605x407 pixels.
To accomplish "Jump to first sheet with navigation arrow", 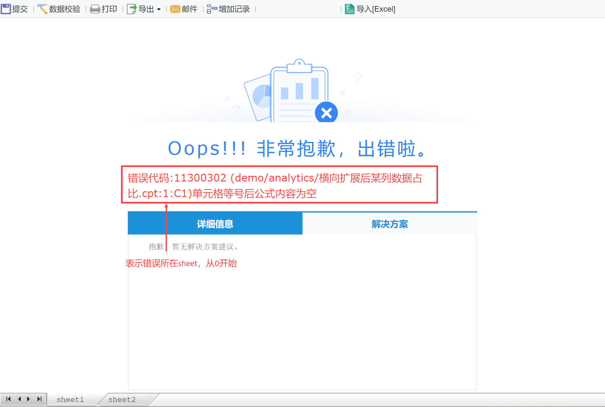I will pos(8,399).
